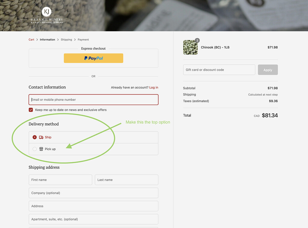The image size is (308, 228).
Task: Click the First name field
Action: (x=60, y=180)
